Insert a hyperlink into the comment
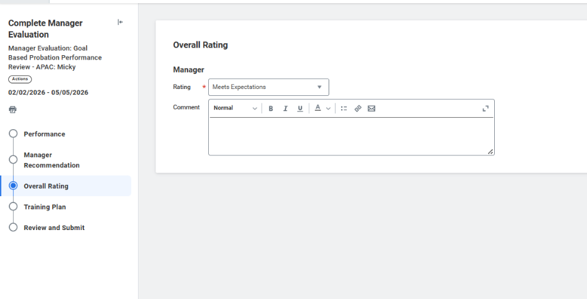Screen dimensions: 587x299 click(x=357, y=108)
